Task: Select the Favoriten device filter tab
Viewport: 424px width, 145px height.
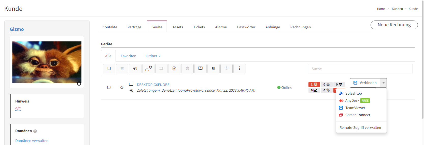Action: click(x=129, y=56)
